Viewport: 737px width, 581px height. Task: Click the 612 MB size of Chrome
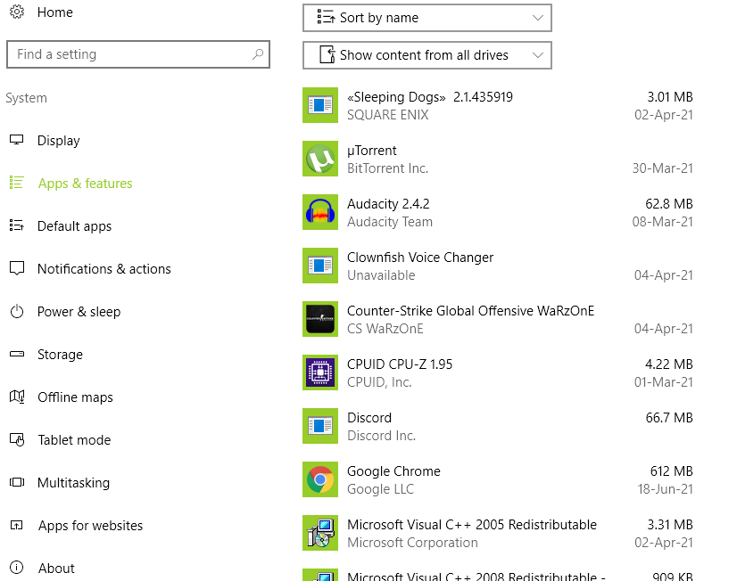pos(672,471)
